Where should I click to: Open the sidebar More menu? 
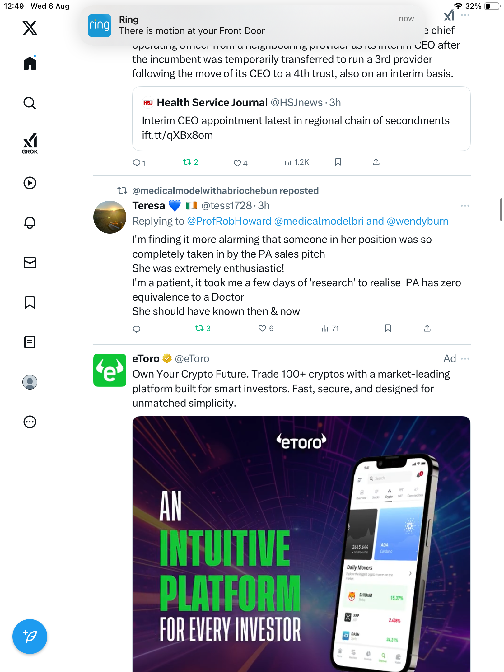pos(30,422)
